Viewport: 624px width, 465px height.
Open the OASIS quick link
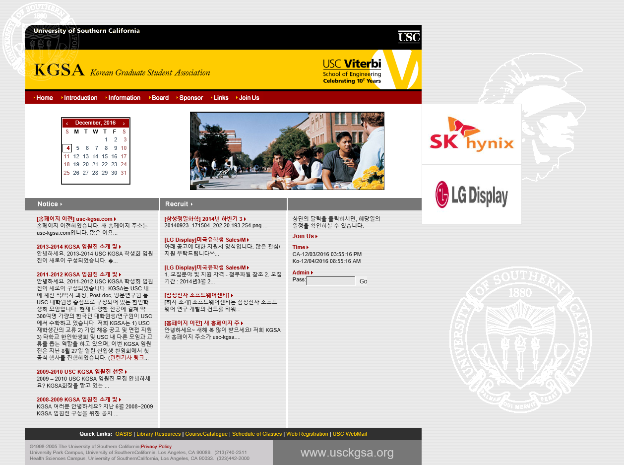(x=124, y=434)
